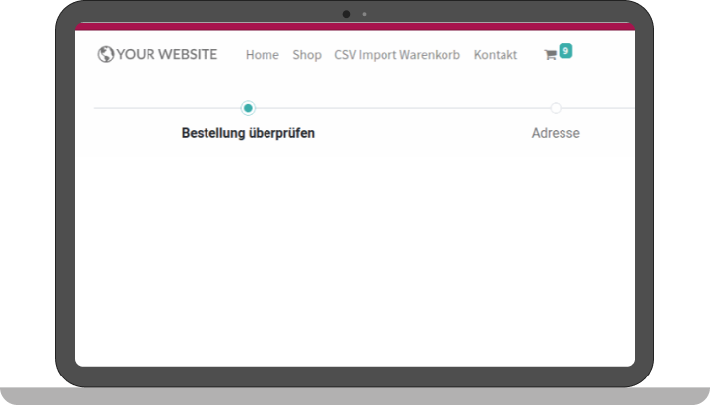Open the shopping cart icon
Screen dimensions: 710x405
coord(550,55)
